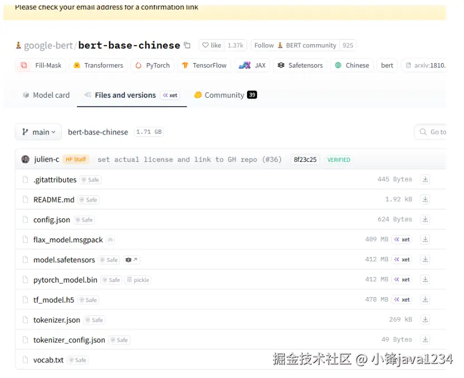Click the Safe badge on config.json
Screen dimensions: 464x378
pos(84,220)
